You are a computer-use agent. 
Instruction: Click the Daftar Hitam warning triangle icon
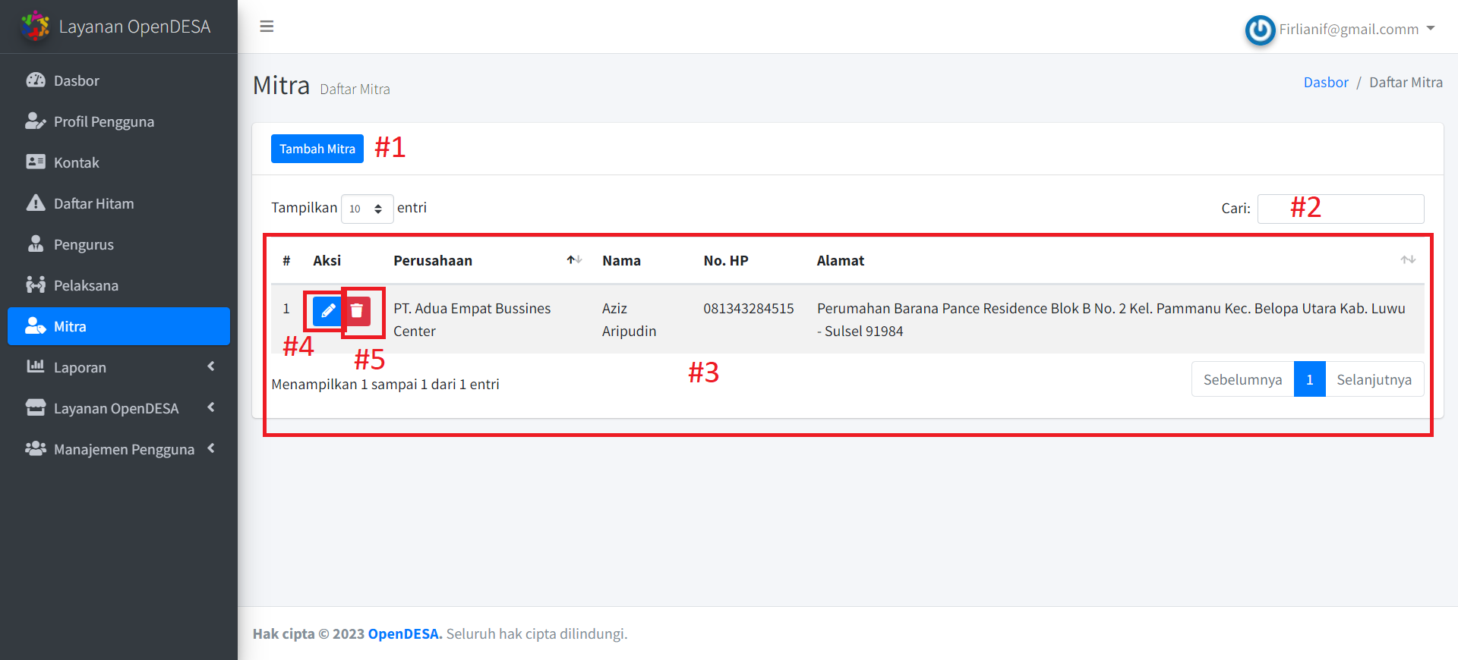[x=36, y=203]
